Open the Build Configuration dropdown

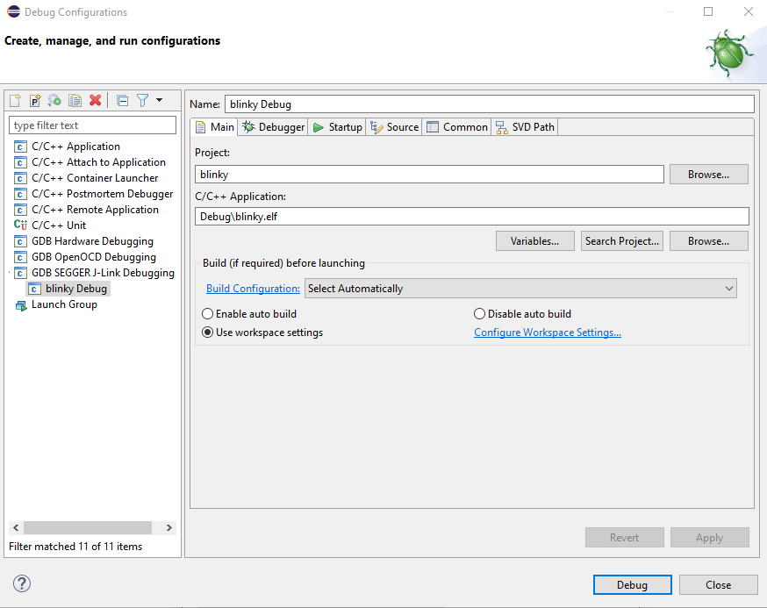(x=520, y=289)
